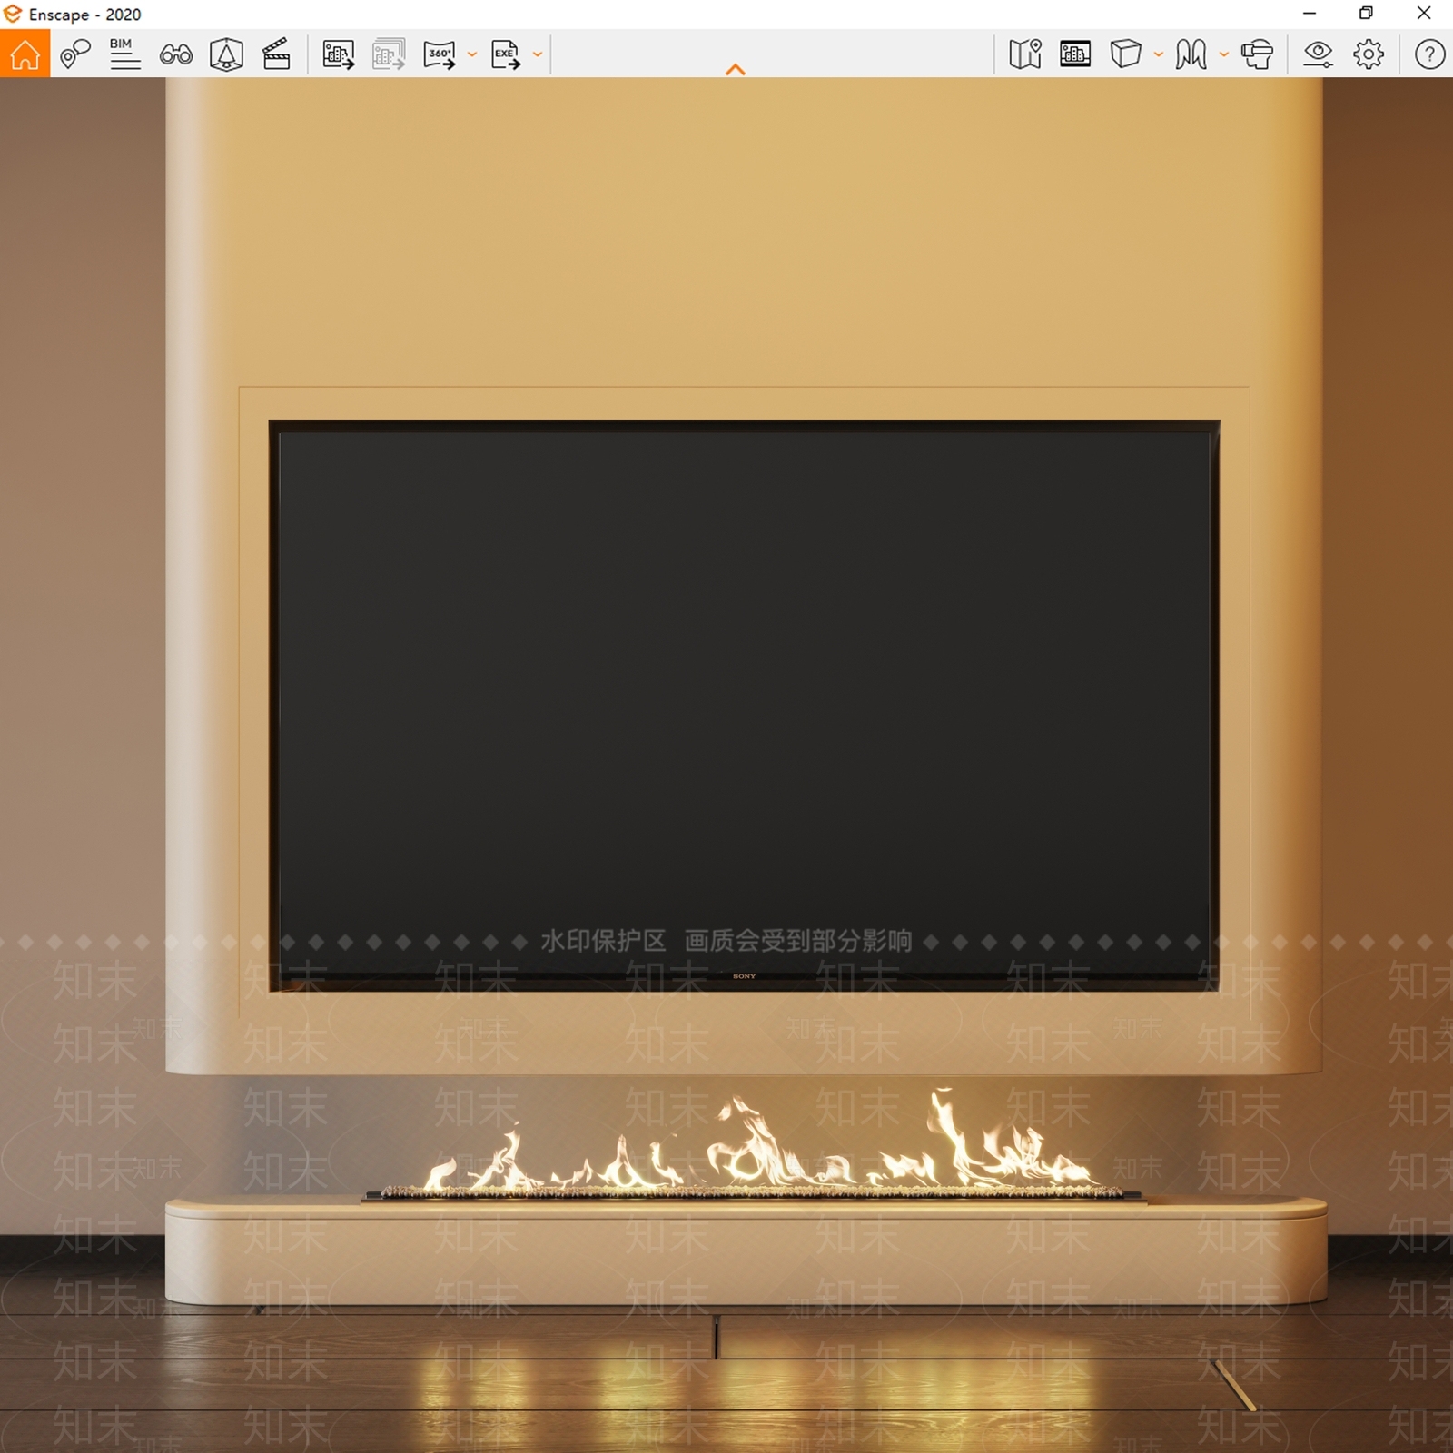
Task: Minimize the Enscape window
Action: (x=1310, y=14)
